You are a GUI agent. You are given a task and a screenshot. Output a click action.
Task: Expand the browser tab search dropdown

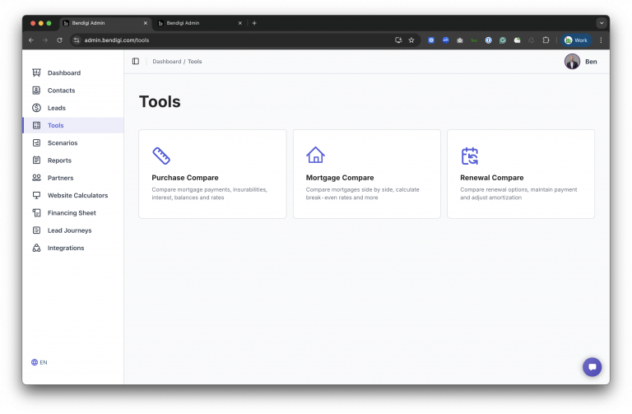coord(602,23)
